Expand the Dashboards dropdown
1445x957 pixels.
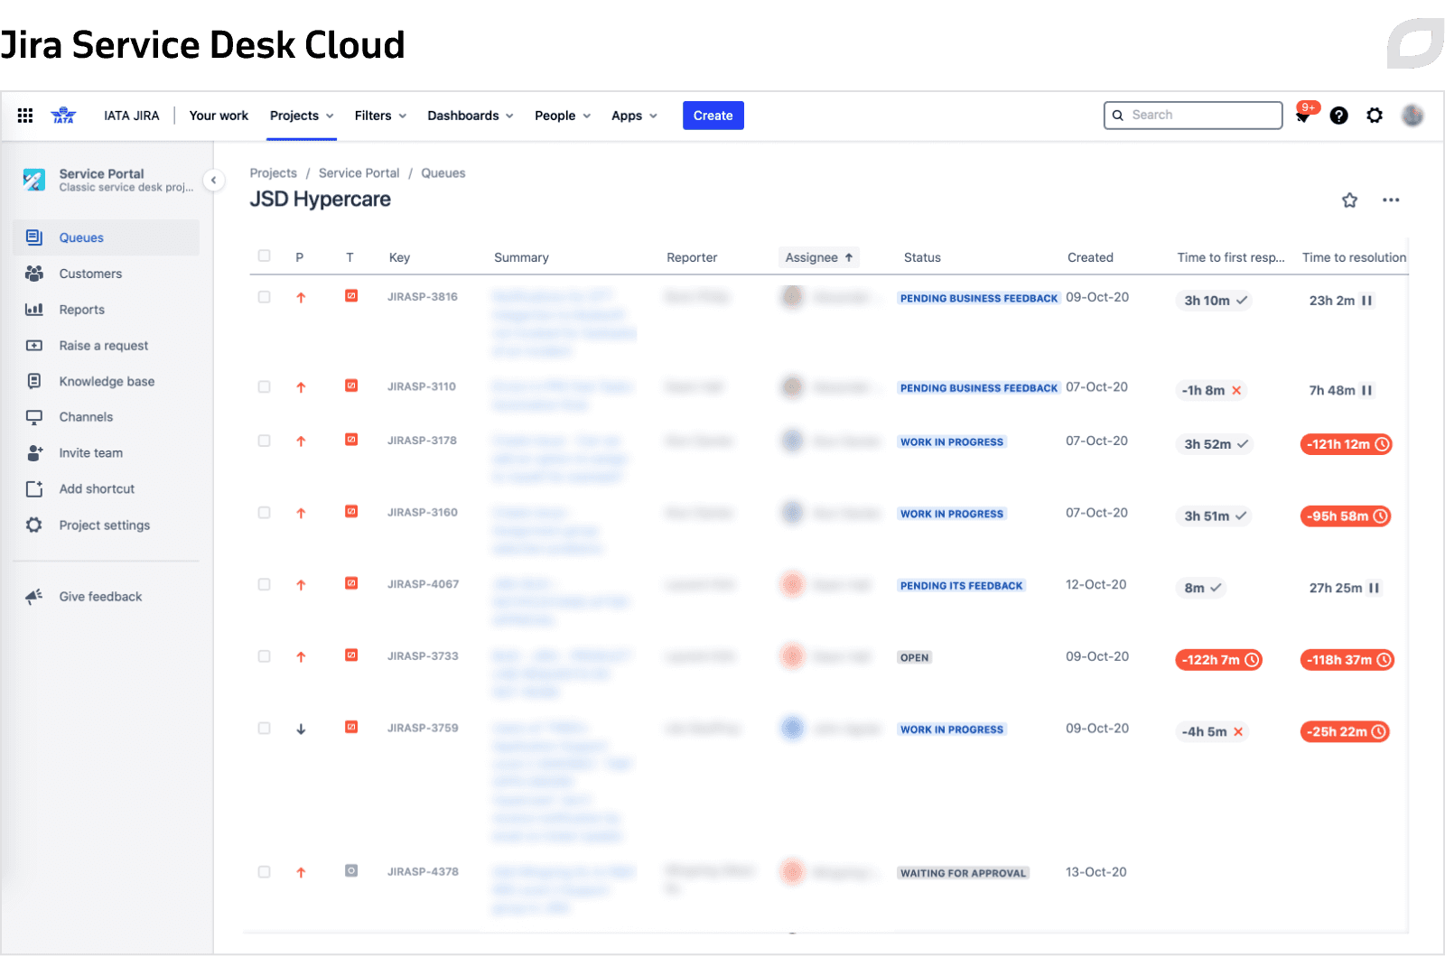click(471, 116)
